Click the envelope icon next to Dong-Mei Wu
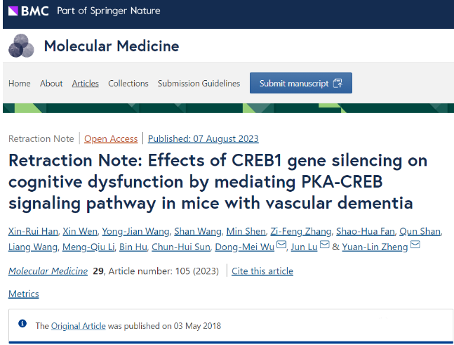The image size is (454, 345). [x=281, y=245]
